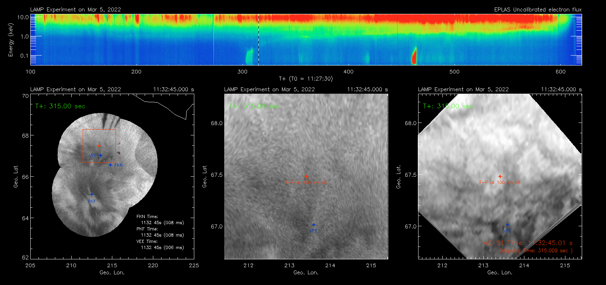This screenshot has width=606, height=285.
Task: Click the 'PKF Time:' legend label
Action: (147, 229)
